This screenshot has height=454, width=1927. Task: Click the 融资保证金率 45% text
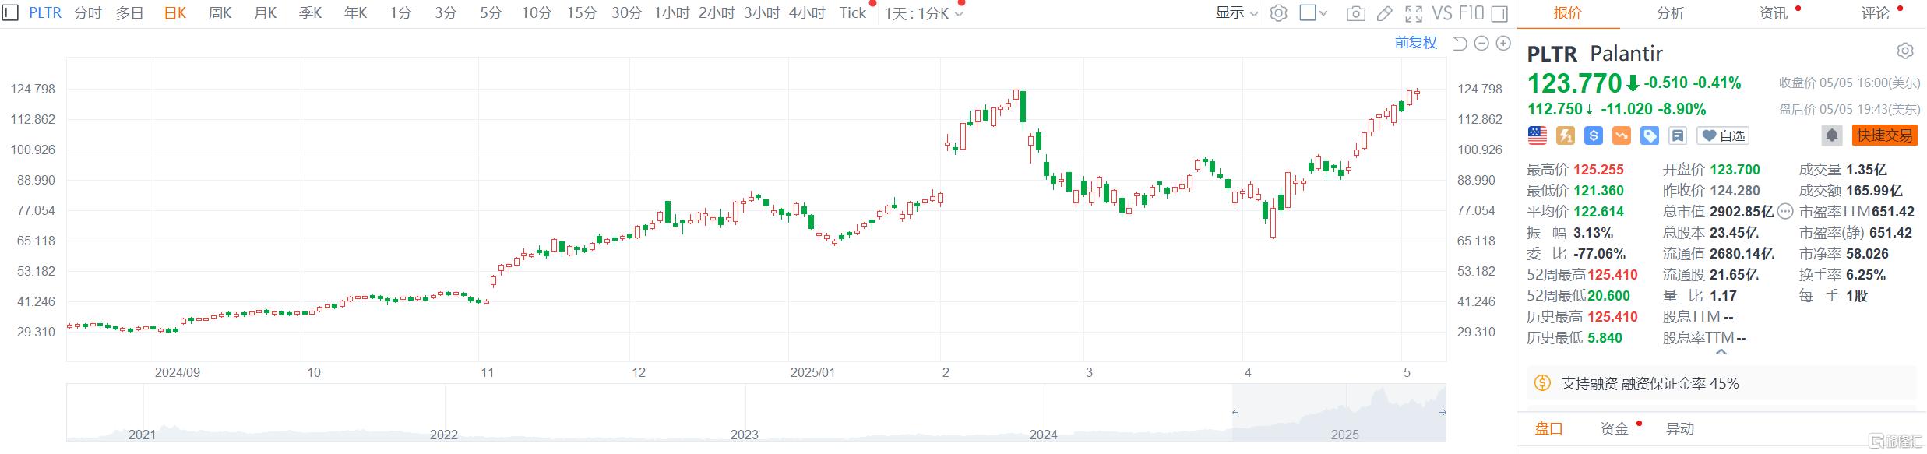tap(1680, 383)
